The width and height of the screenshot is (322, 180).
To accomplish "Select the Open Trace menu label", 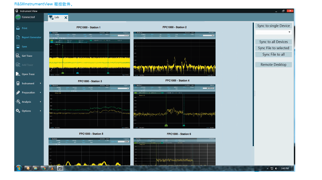I will [28, 74].
